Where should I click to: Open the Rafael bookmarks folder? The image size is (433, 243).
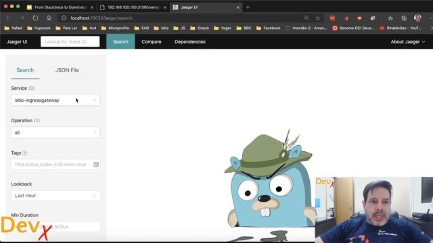coord(14,28)
